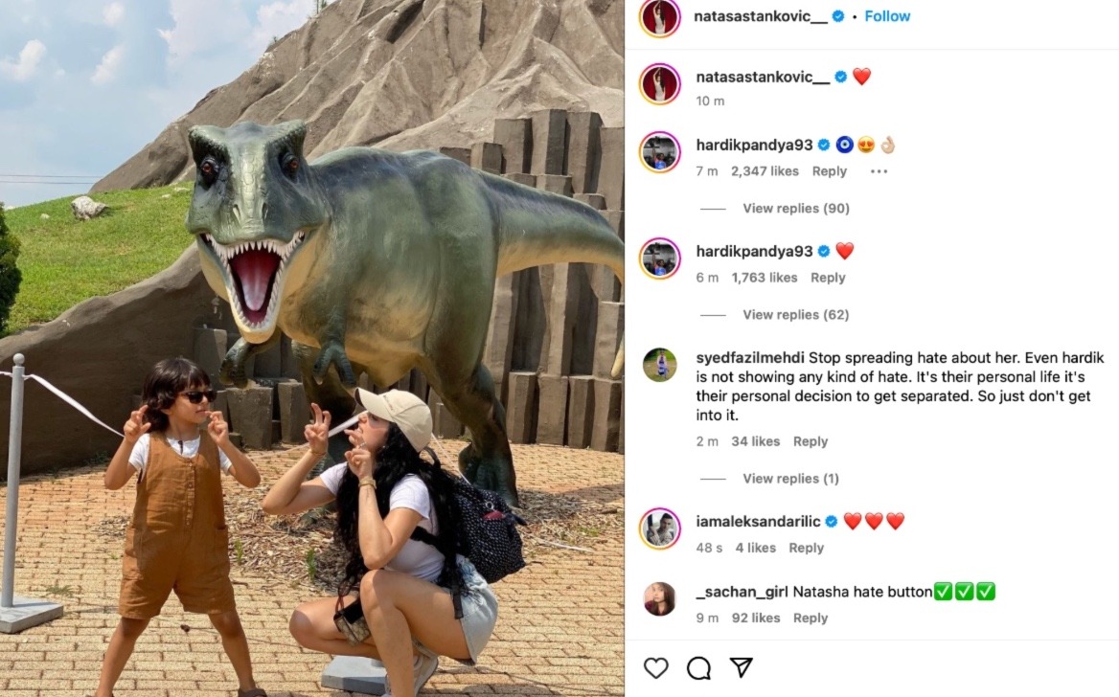View 92 likes on _sachan_girl comment

click(x=756, y=618)
